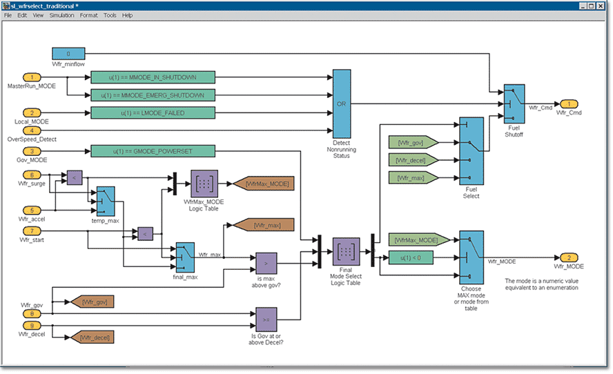The width and height of the screenshot is (613, 374).
Task: Select the Wfr_gov input port 8
Action: pos(32,313)
